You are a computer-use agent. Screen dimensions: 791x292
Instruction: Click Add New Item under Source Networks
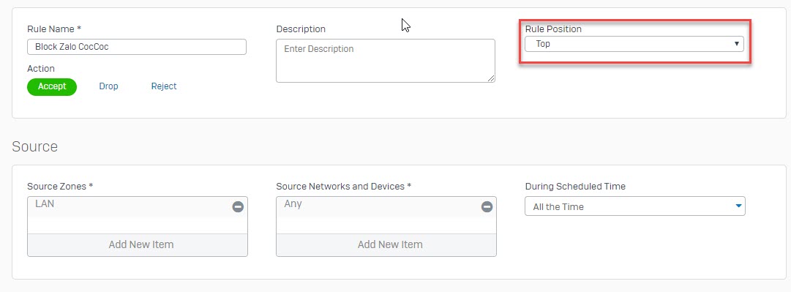click(386, 244)
